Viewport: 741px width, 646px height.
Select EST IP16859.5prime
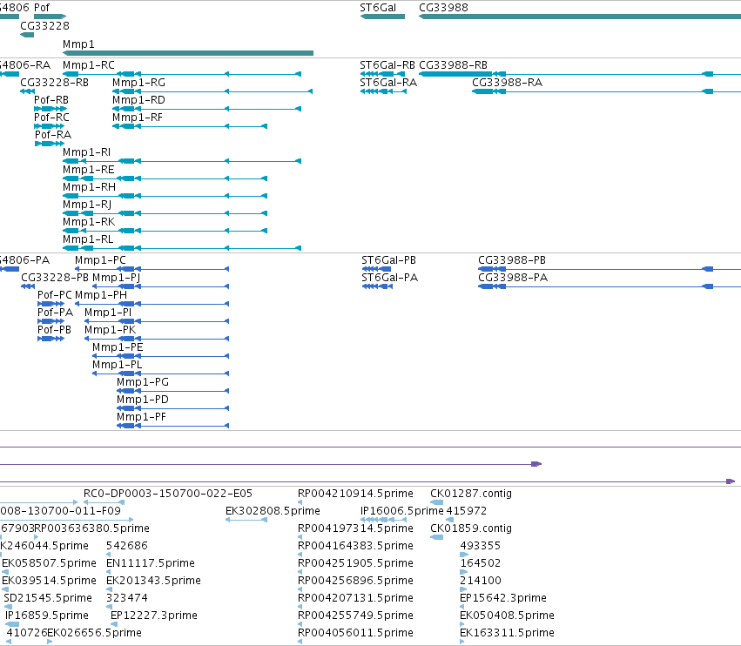pyautogui.click(x=47, y=616)
